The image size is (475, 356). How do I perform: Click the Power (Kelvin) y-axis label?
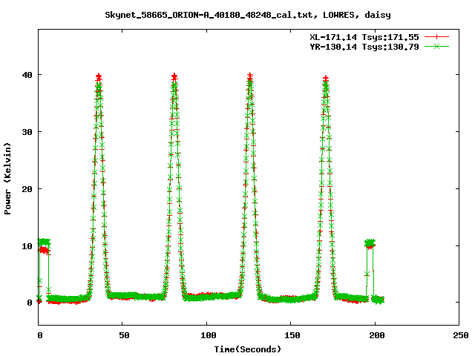click(7, 179)
